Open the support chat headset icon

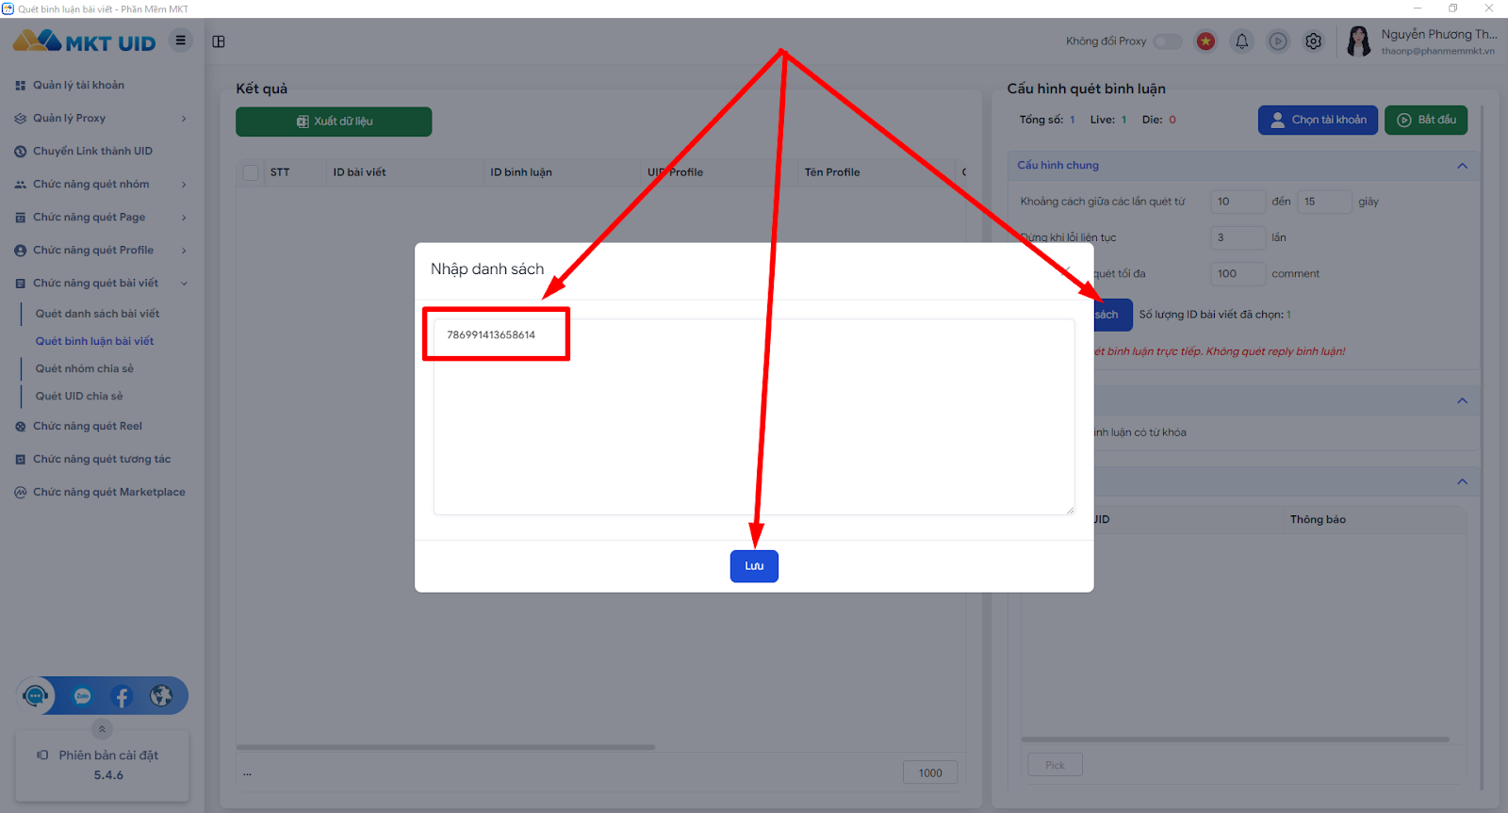point(36,696)
